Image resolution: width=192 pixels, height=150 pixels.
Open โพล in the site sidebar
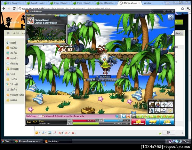coord(11,74)
